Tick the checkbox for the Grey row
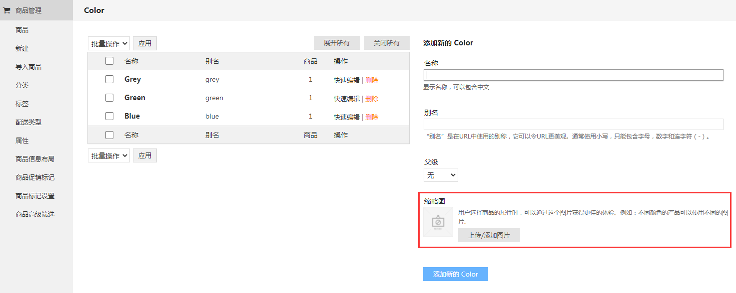The height and width of the screenshot is (293, 736). (109, 79)
